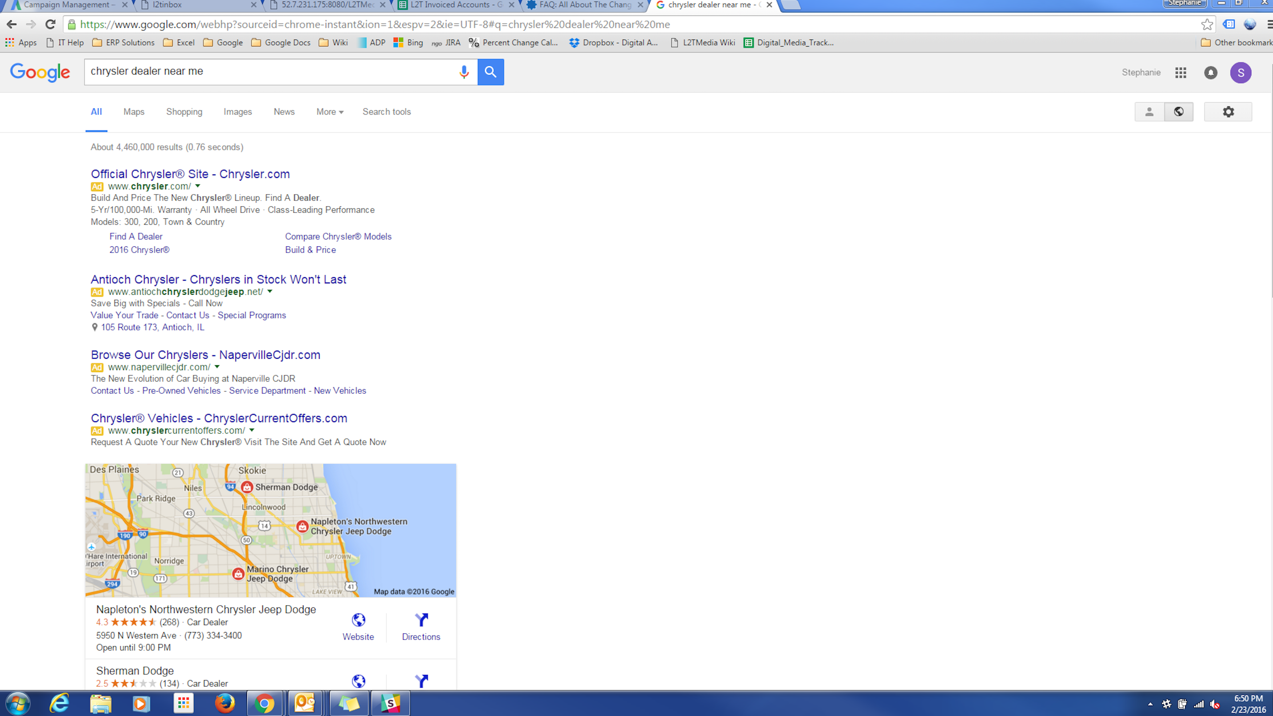1273x716 pixels.
Task: Expand chryslercurrentoffers.com ad dropdown arrow
Action: click(252, 430)
